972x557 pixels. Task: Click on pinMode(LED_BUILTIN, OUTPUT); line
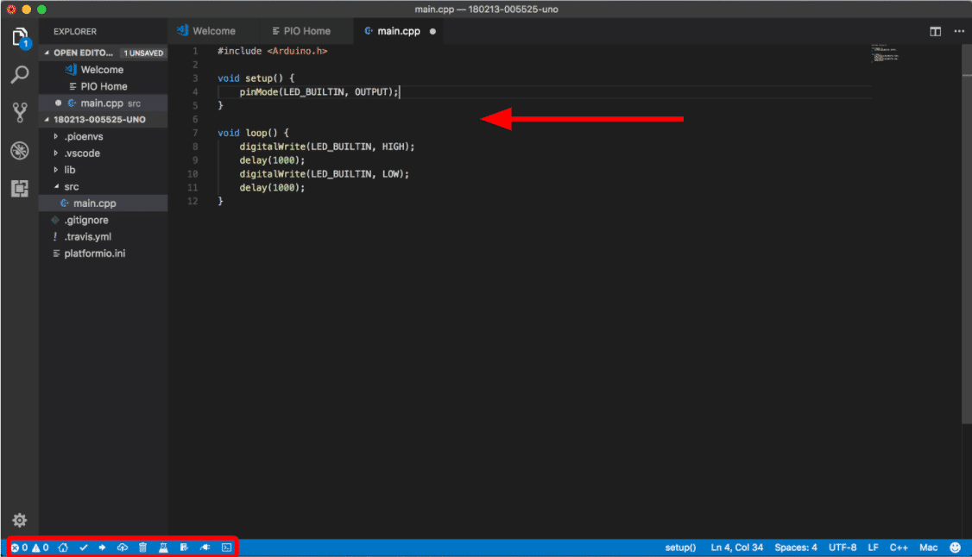(319, 92)
